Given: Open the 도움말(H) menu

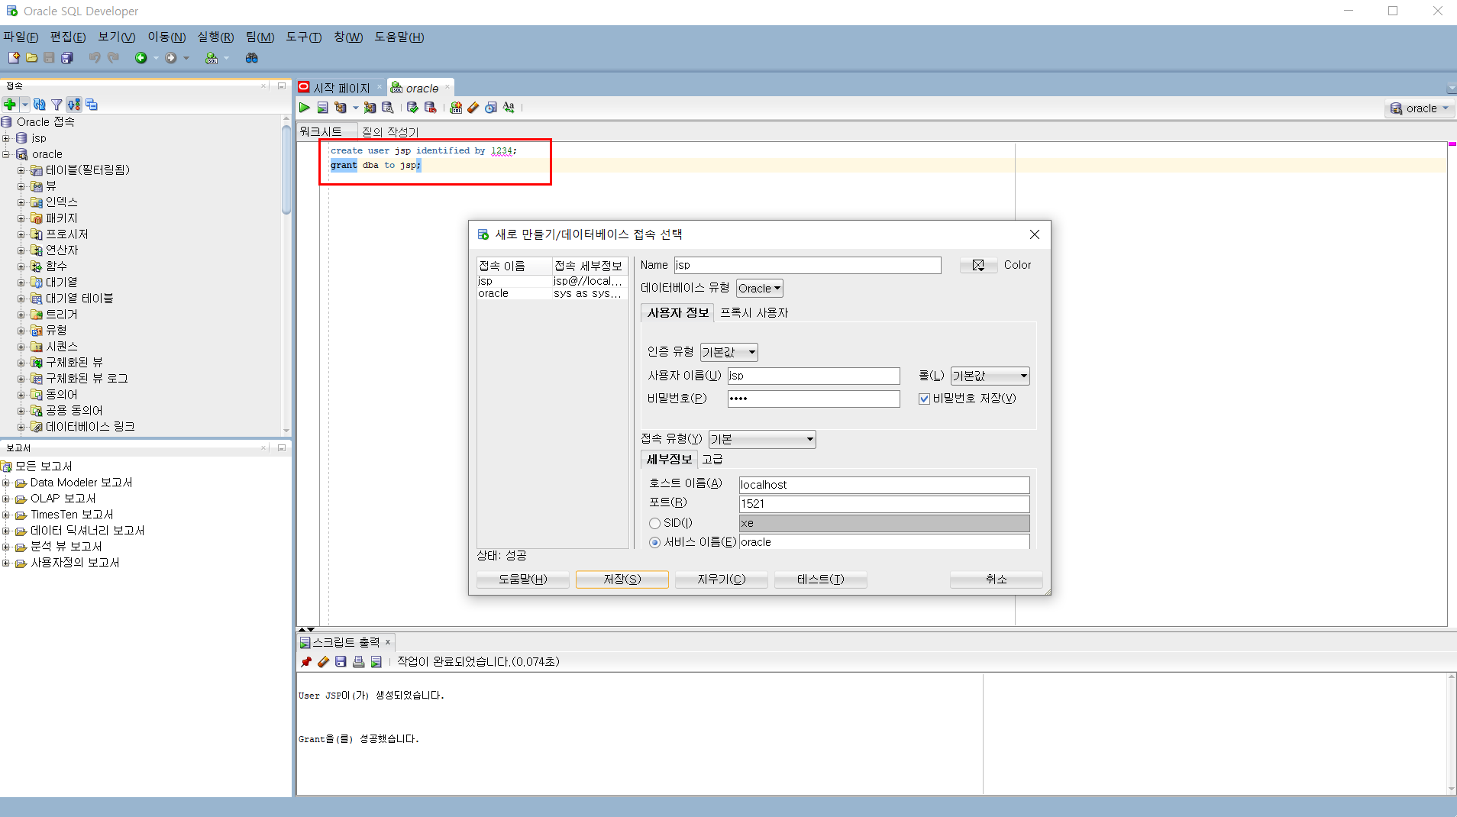Looking at the screenshot, I should (399, 37).
